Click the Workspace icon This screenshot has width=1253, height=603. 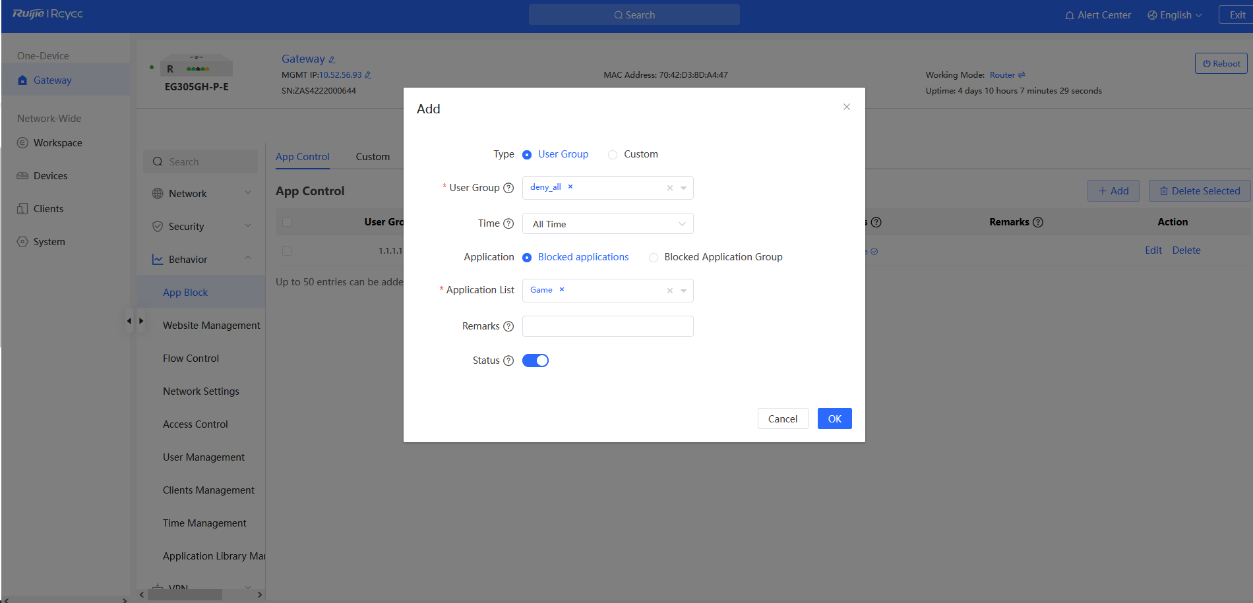coord(22,143)
